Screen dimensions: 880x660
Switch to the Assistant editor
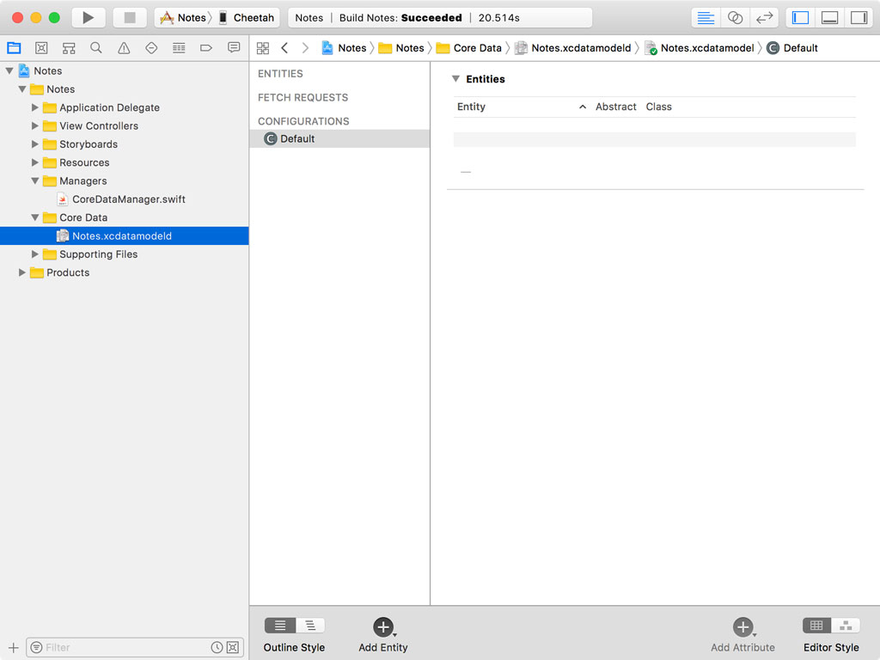735,17
